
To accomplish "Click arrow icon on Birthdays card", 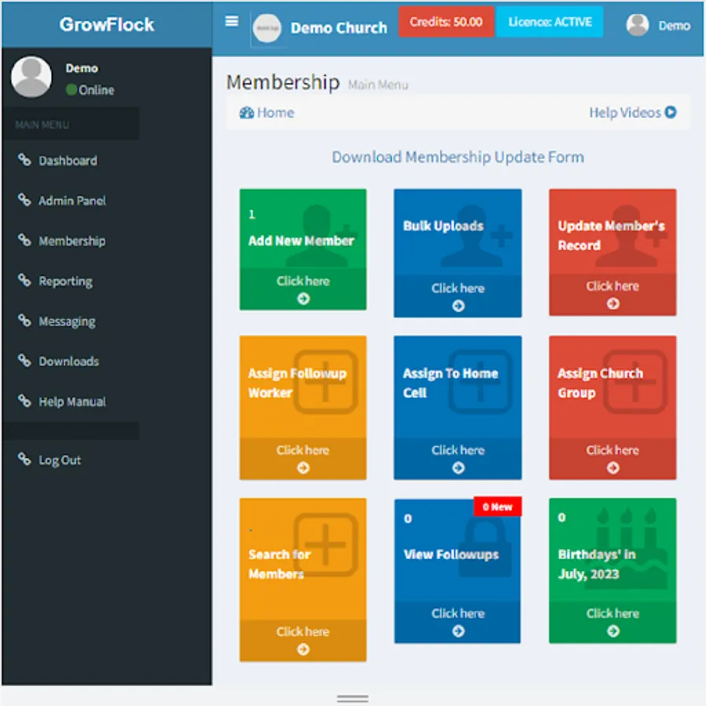I will (613, 631).
